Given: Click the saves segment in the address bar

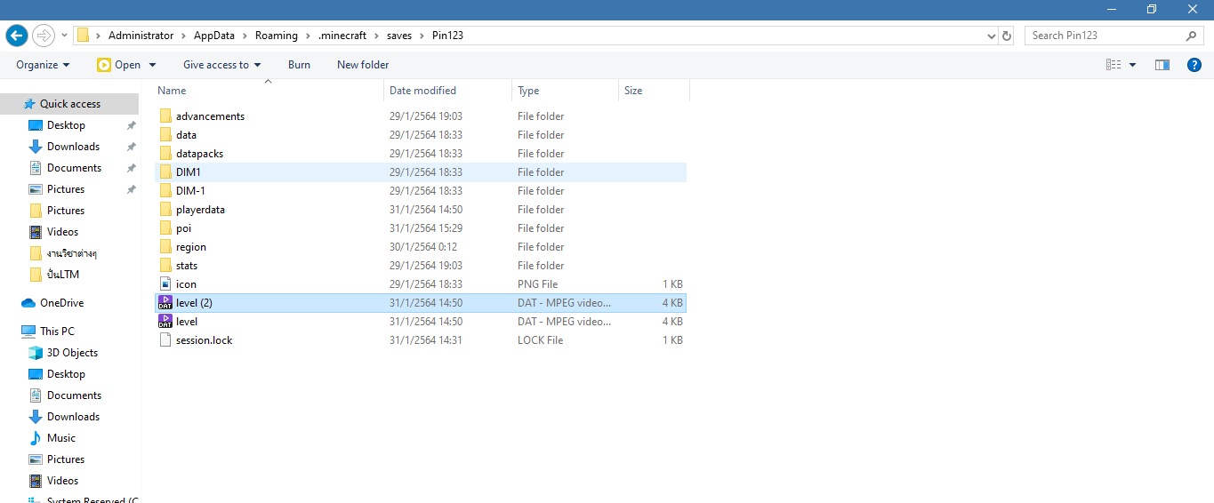Looking at the screenshot, I should [399, 36].
